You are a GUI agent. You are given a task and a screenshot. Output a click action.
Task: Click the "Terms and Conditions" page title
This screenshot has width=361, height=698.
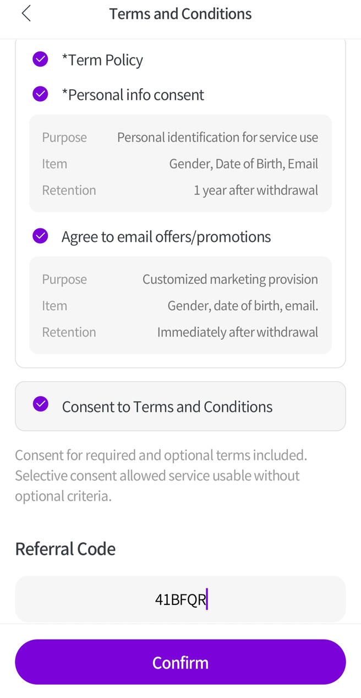click(180, 14)
